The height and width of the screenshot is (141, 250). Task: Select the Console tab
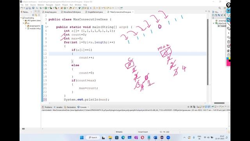click(x=82, y=107)
